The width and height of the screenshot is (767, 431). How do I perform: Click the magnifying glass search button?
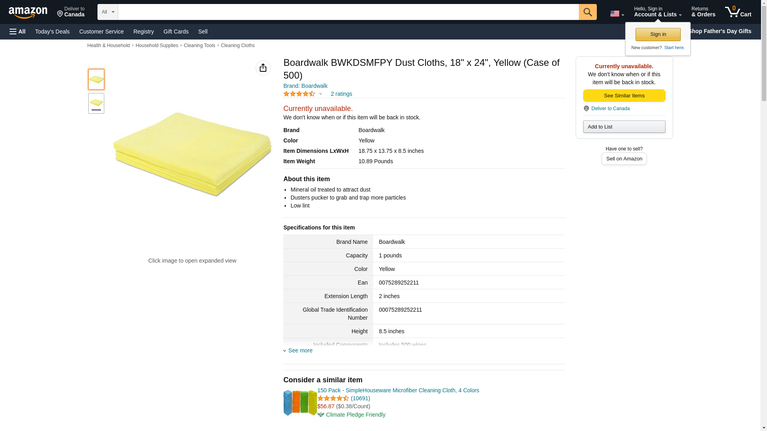(587, 12)
